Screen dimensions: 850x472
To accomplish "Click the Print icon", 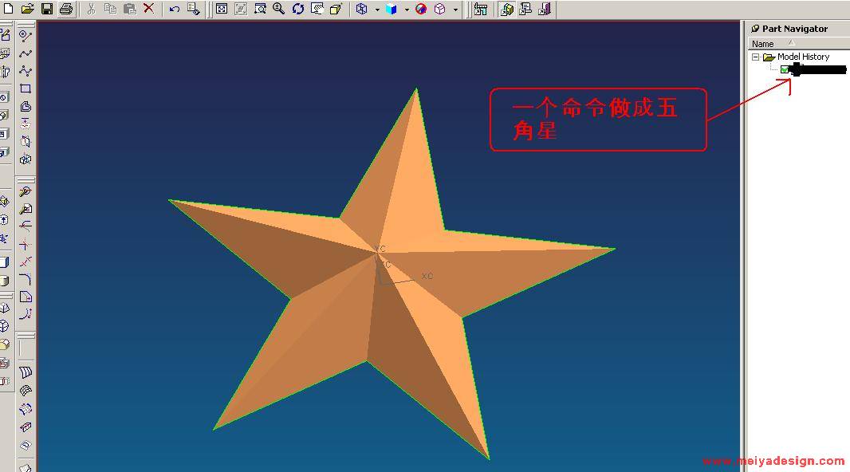I will [x=66, y=9].
